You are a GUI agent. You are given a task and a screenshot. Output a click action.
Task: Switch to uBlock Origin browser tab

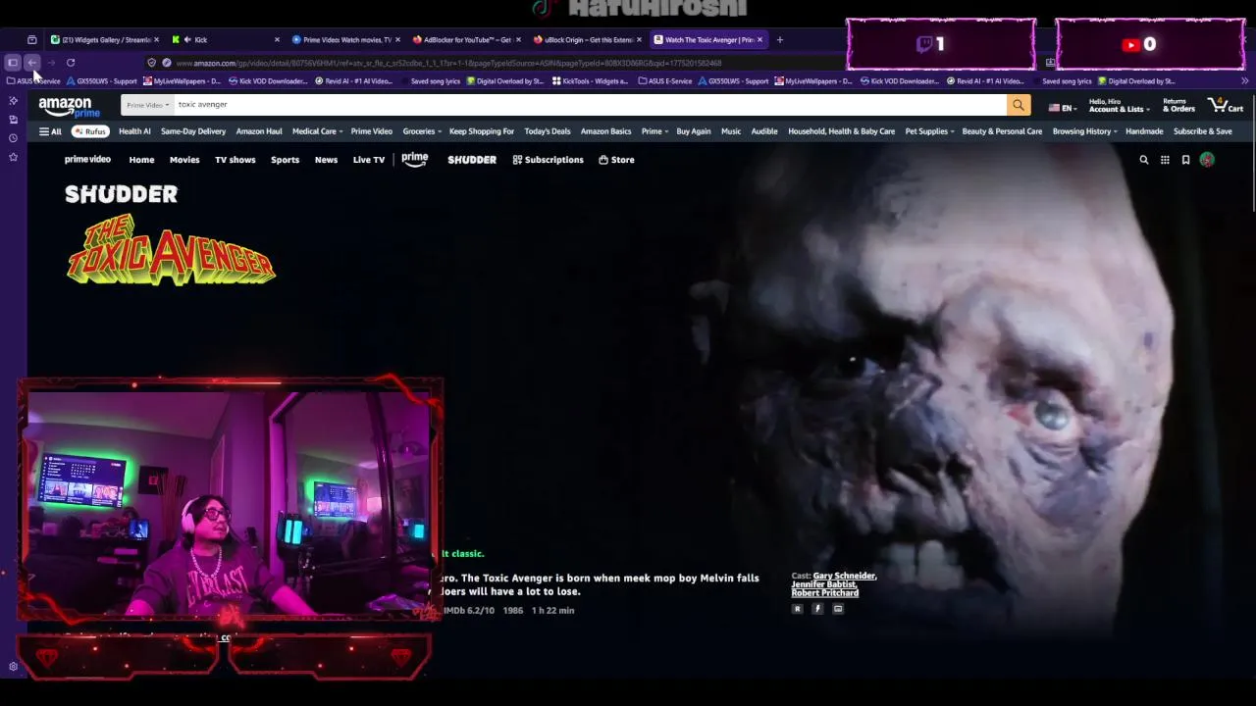click(x=587, y=40)
